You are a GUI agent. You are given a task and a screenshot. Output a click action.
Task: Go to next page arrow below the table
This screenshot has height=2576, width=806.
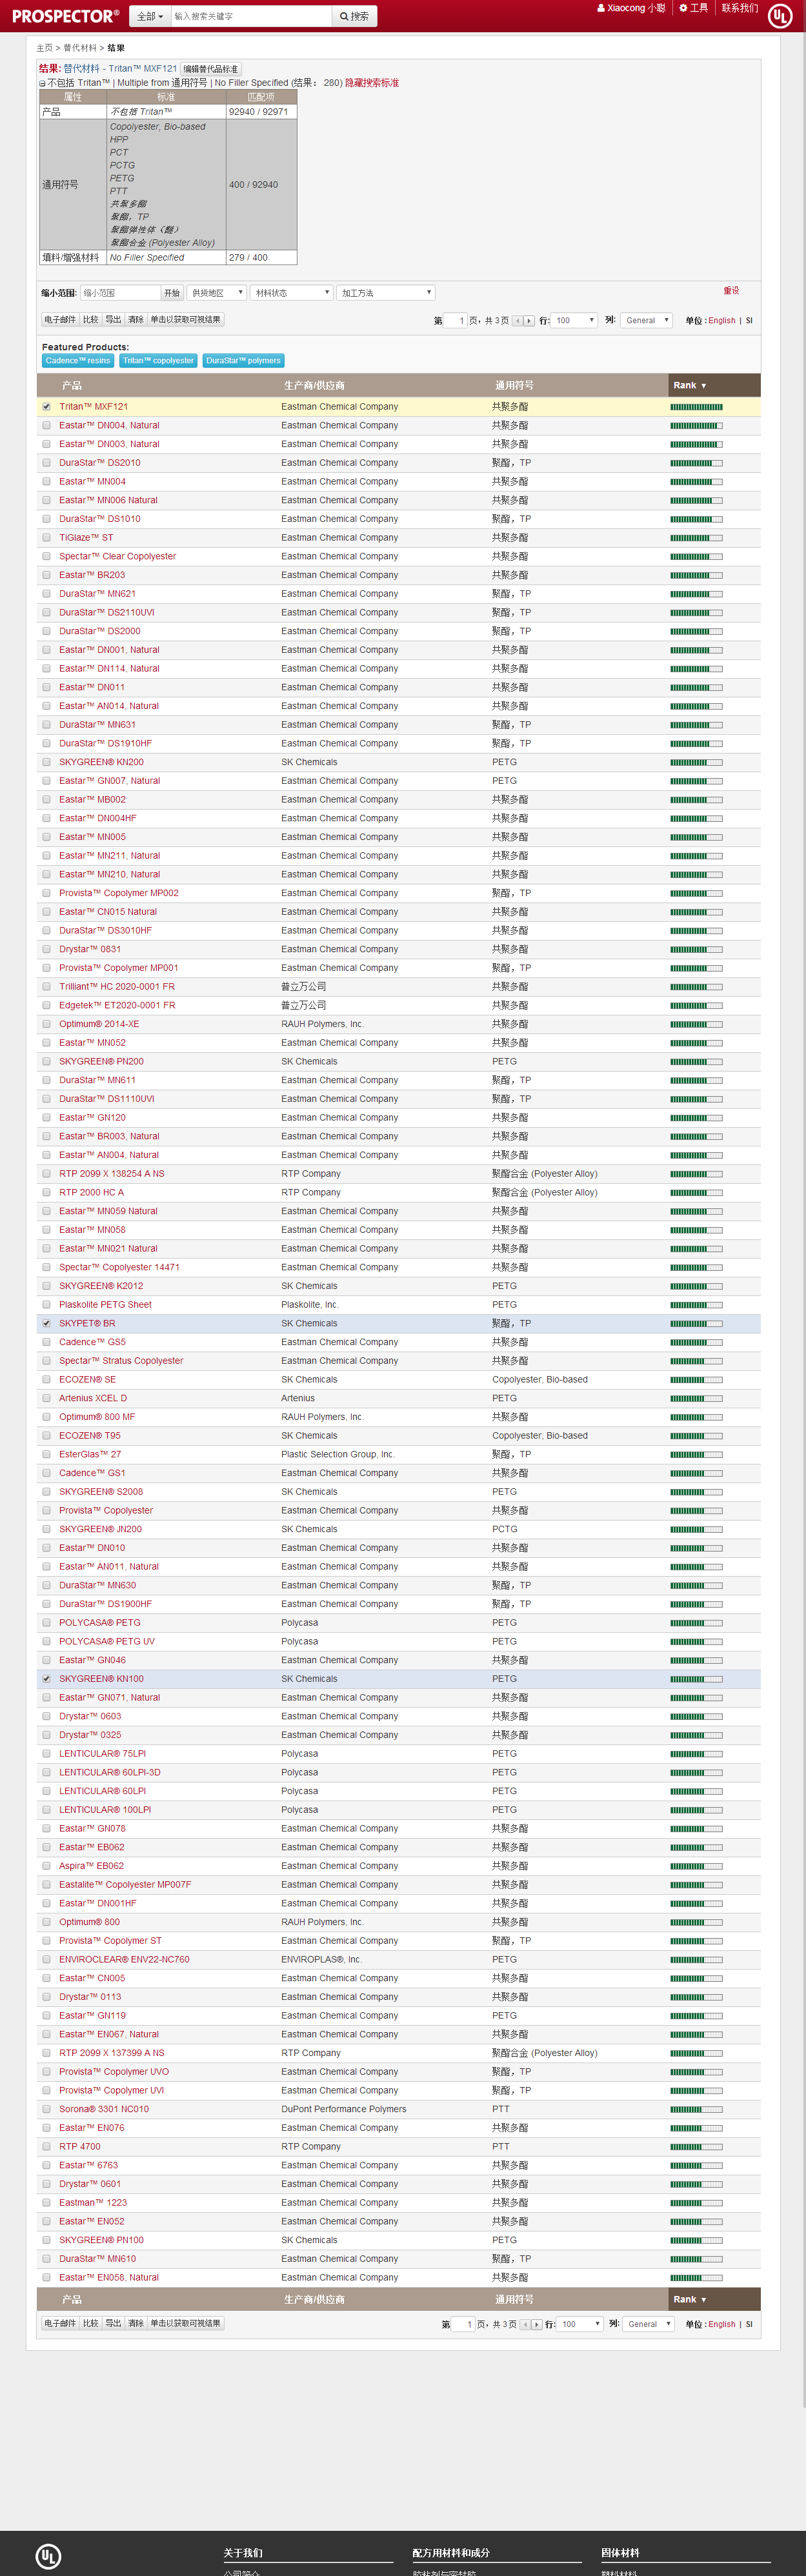coord(537,2324)
